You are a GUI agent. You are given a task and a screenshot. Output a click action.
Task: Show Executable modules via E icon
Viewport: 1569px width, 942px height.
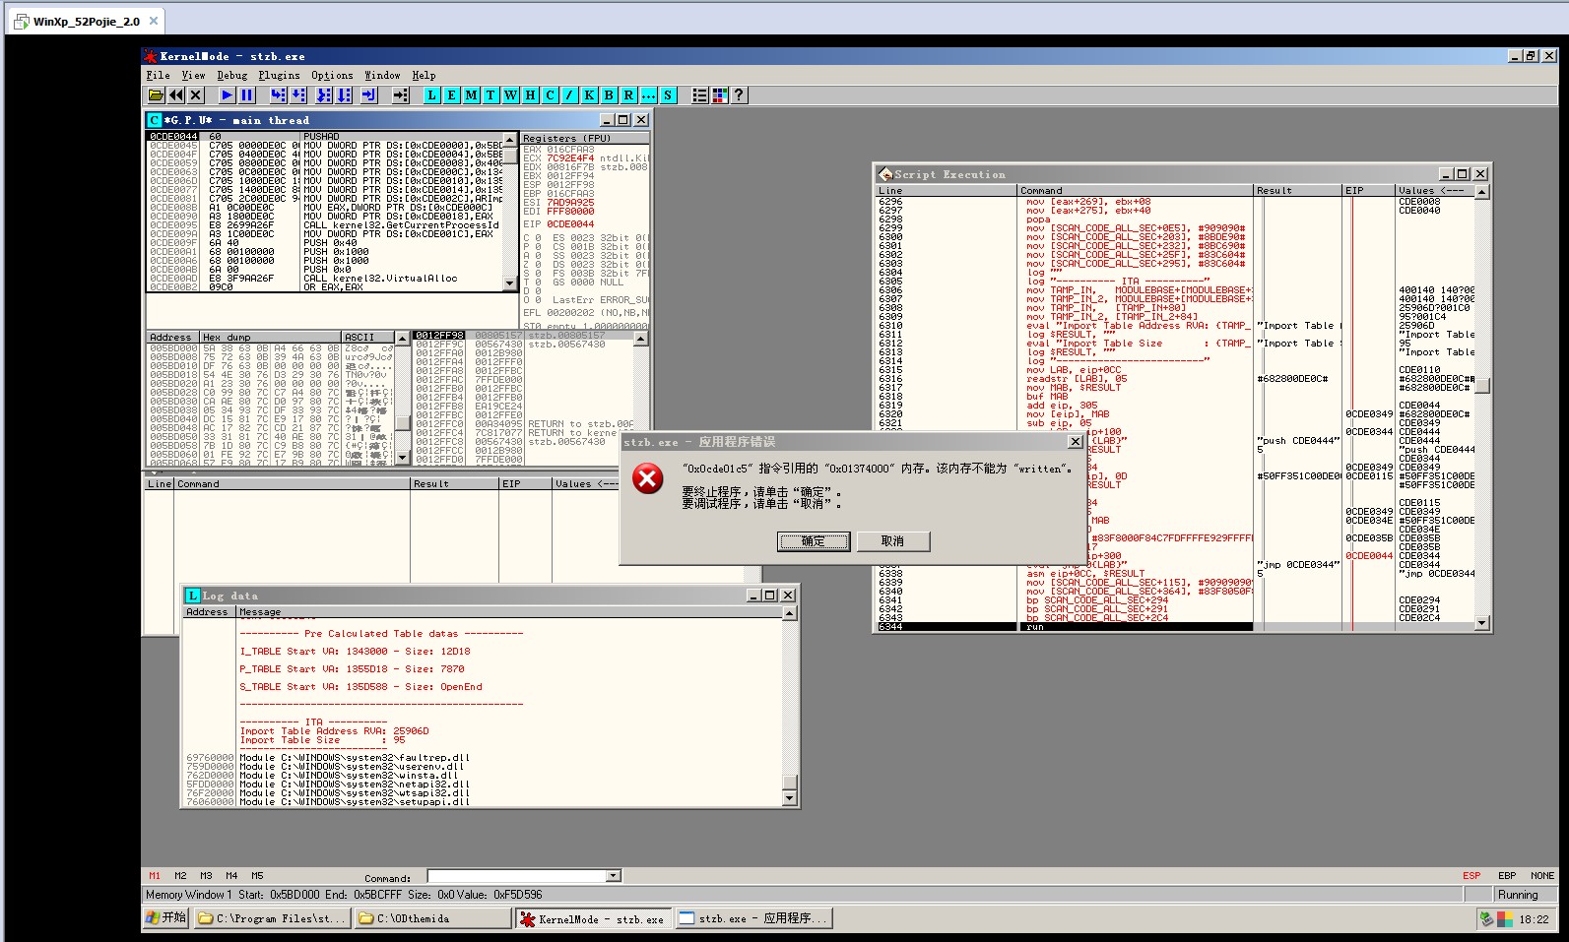pos(452,94)
